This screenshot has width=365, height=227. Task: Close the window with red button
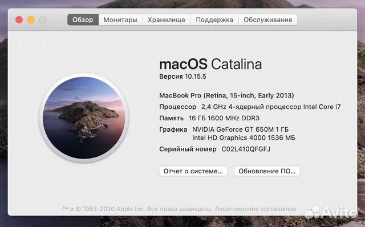tap(19, 20)
